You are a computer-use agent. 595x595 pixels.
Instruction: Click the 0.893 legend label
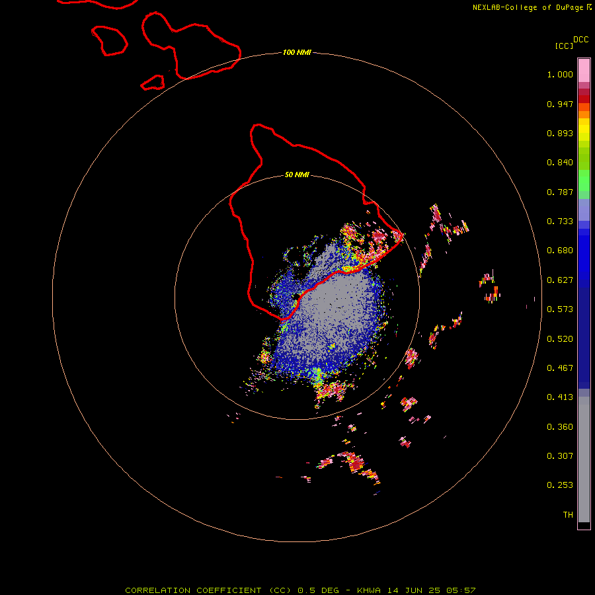(x=560, y=133)
